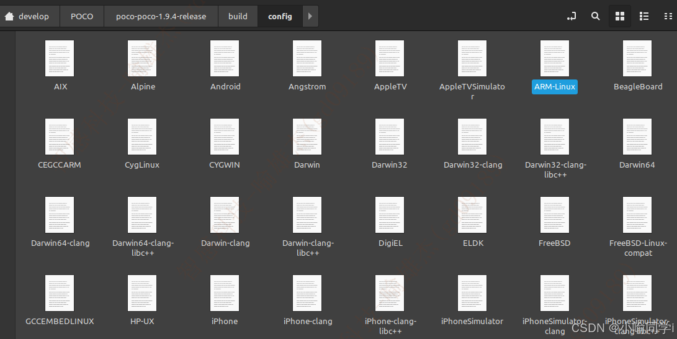Select the Darwin64-clang file icon

[x=60, y=215]
